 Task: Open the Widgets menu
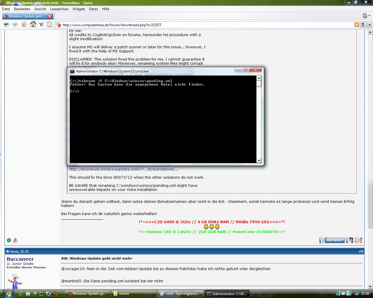click(x=79, y=9)
